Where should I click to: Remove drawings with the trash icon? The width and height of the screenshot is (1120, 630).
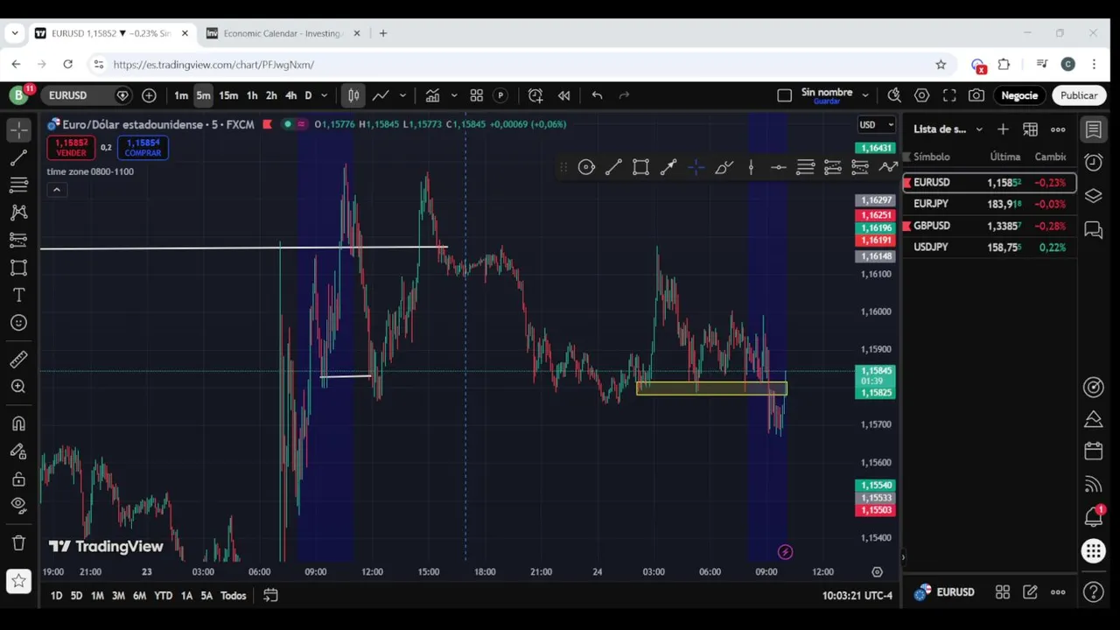tap(18, 542)
